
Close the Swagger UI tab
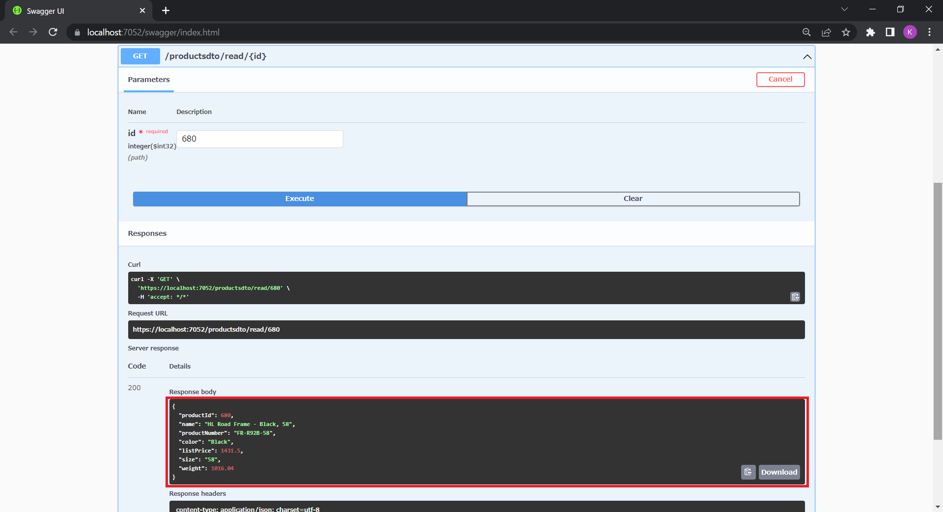pos(142,10)
